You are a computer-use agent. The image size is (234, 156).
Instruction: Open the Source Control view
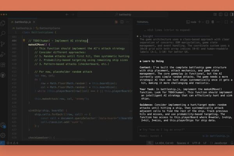3,44
